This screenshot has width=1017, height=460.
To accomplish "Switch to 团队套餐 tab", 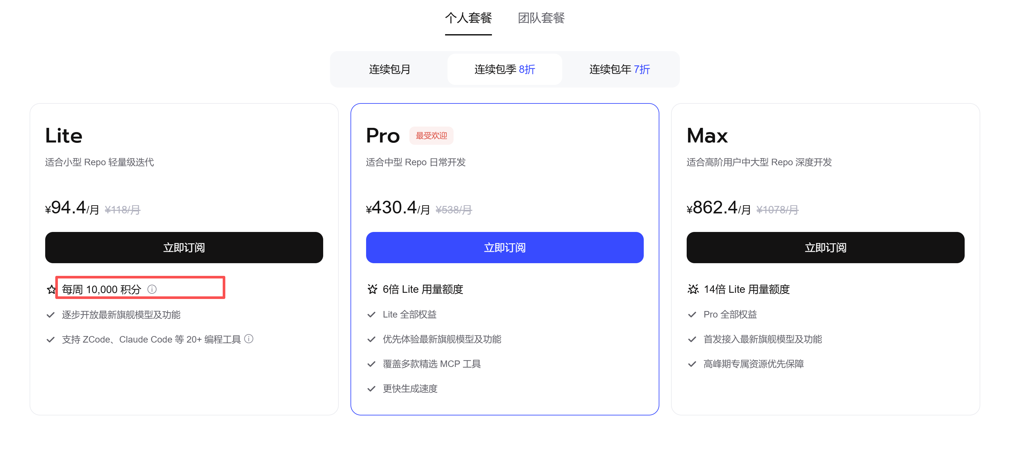I will coord(541,18).
